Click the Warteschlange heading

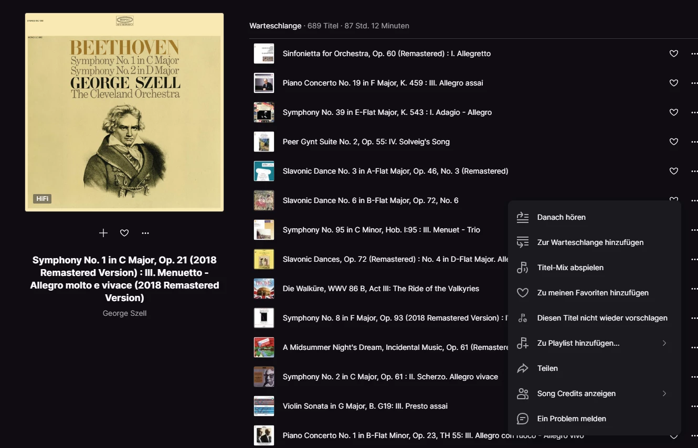click(276, 26)
